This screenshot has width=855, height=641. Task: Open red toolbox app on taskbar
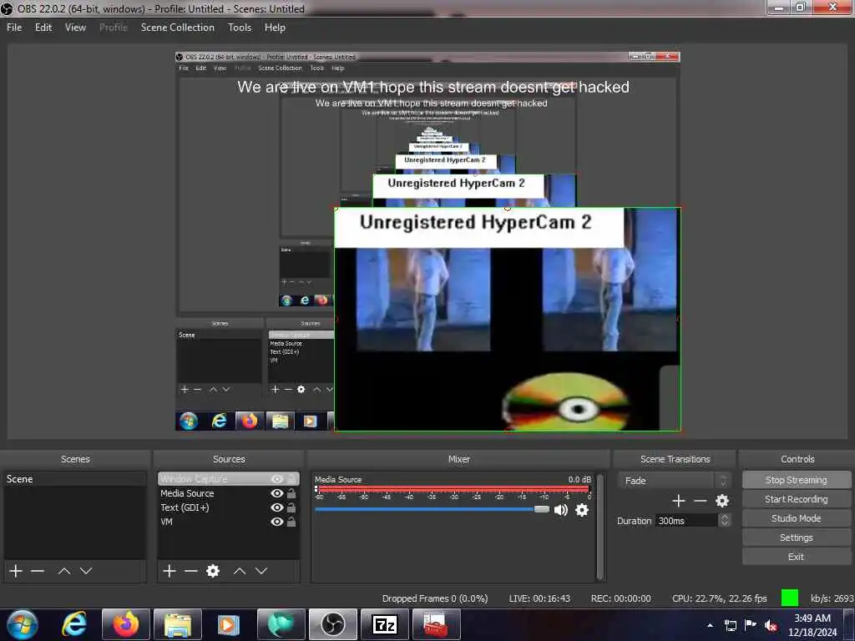[436, 624]
